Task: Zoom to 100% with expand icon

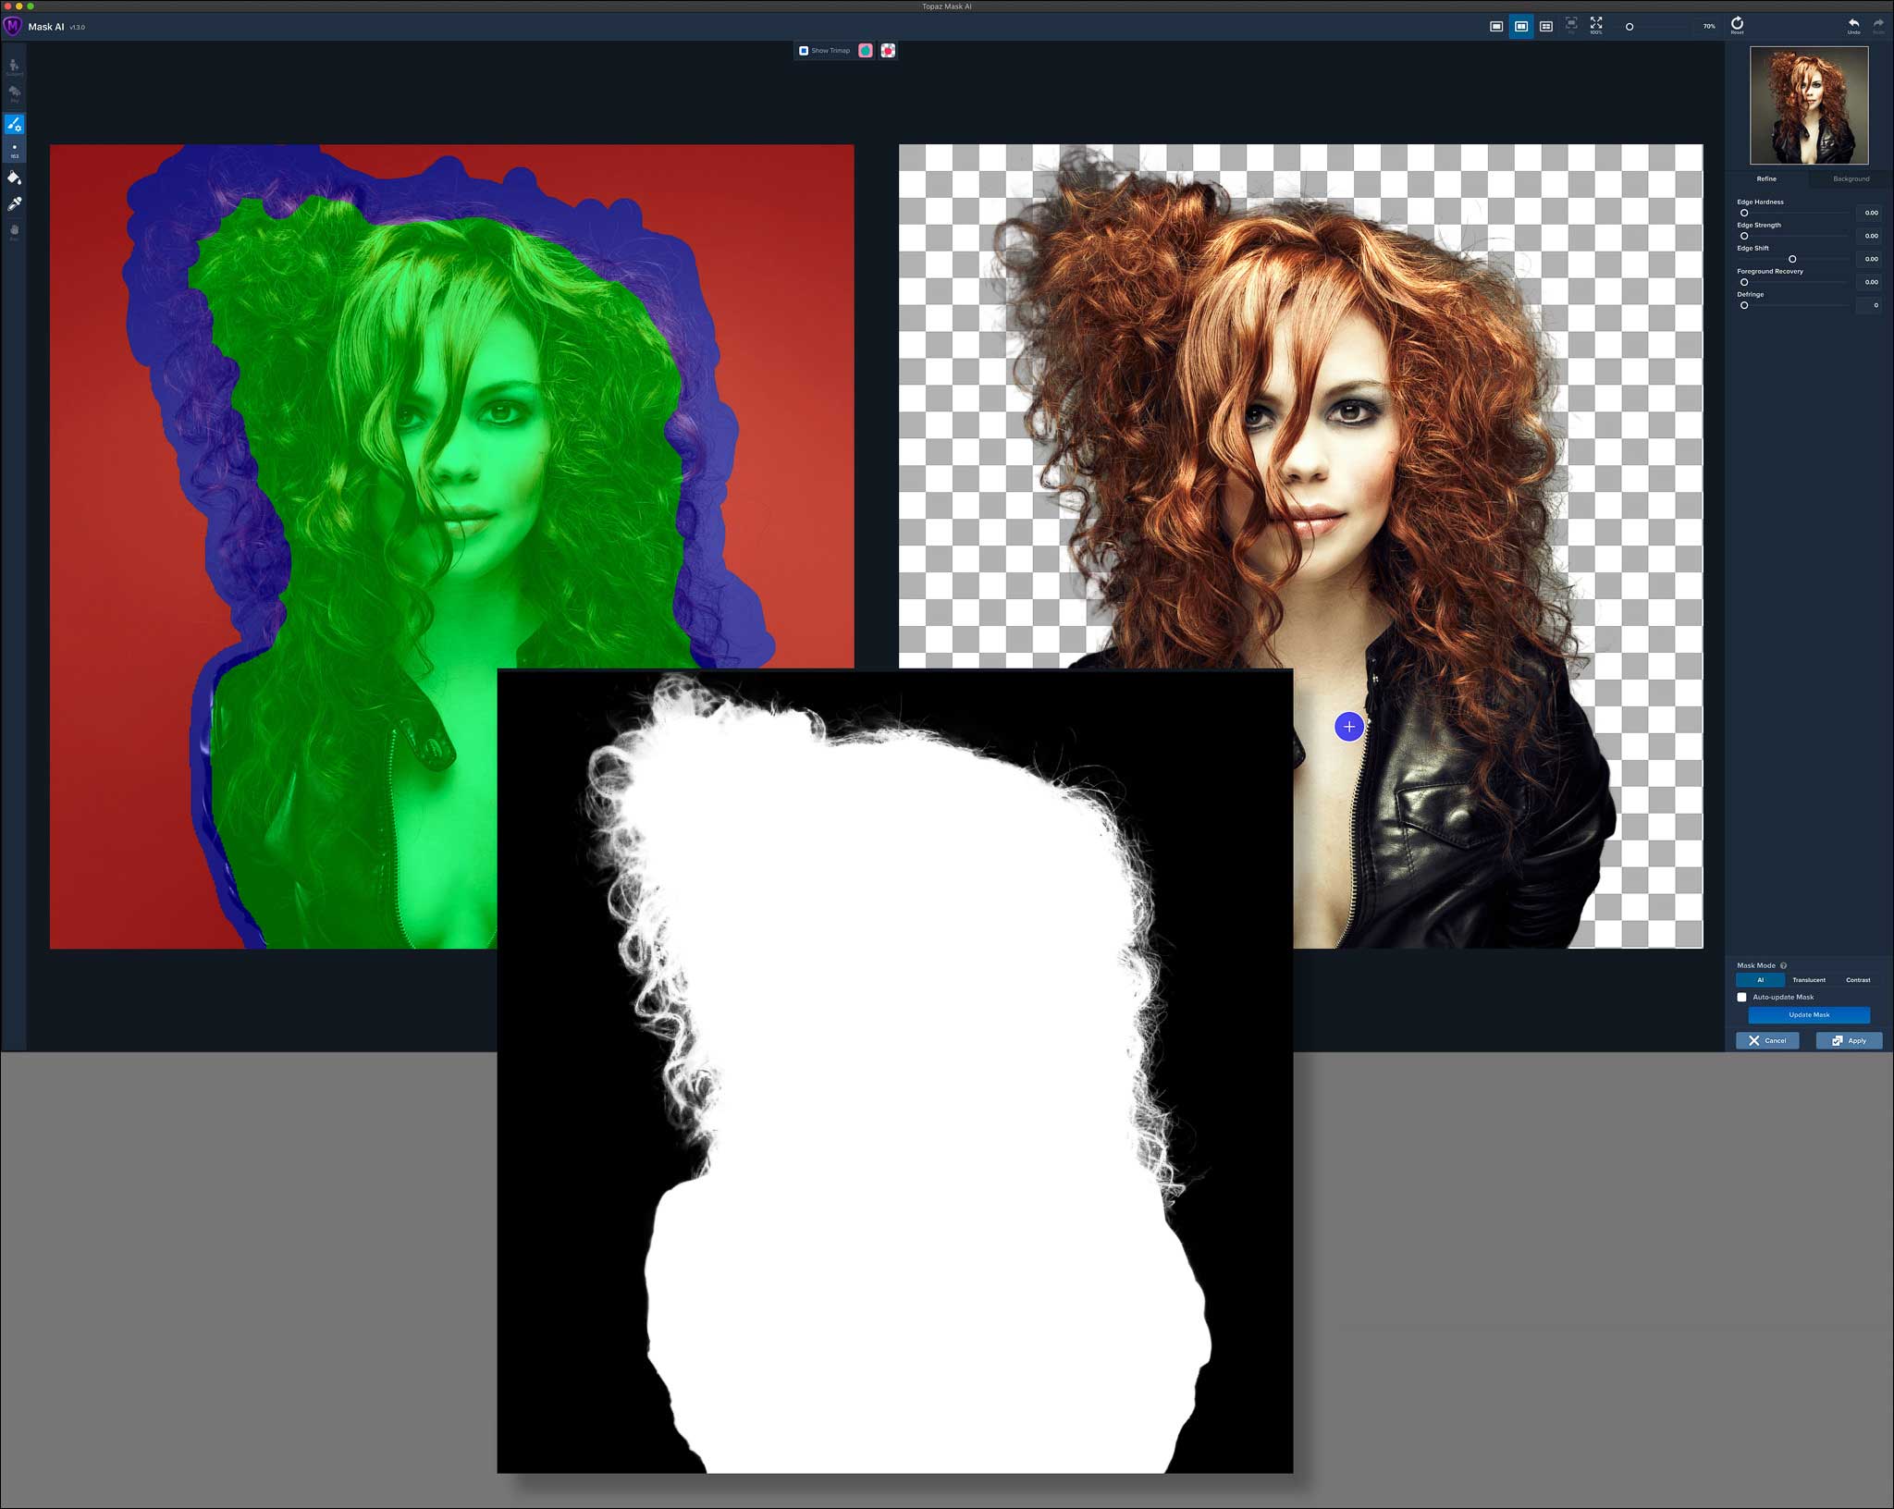Action: tap(1596, 24)
